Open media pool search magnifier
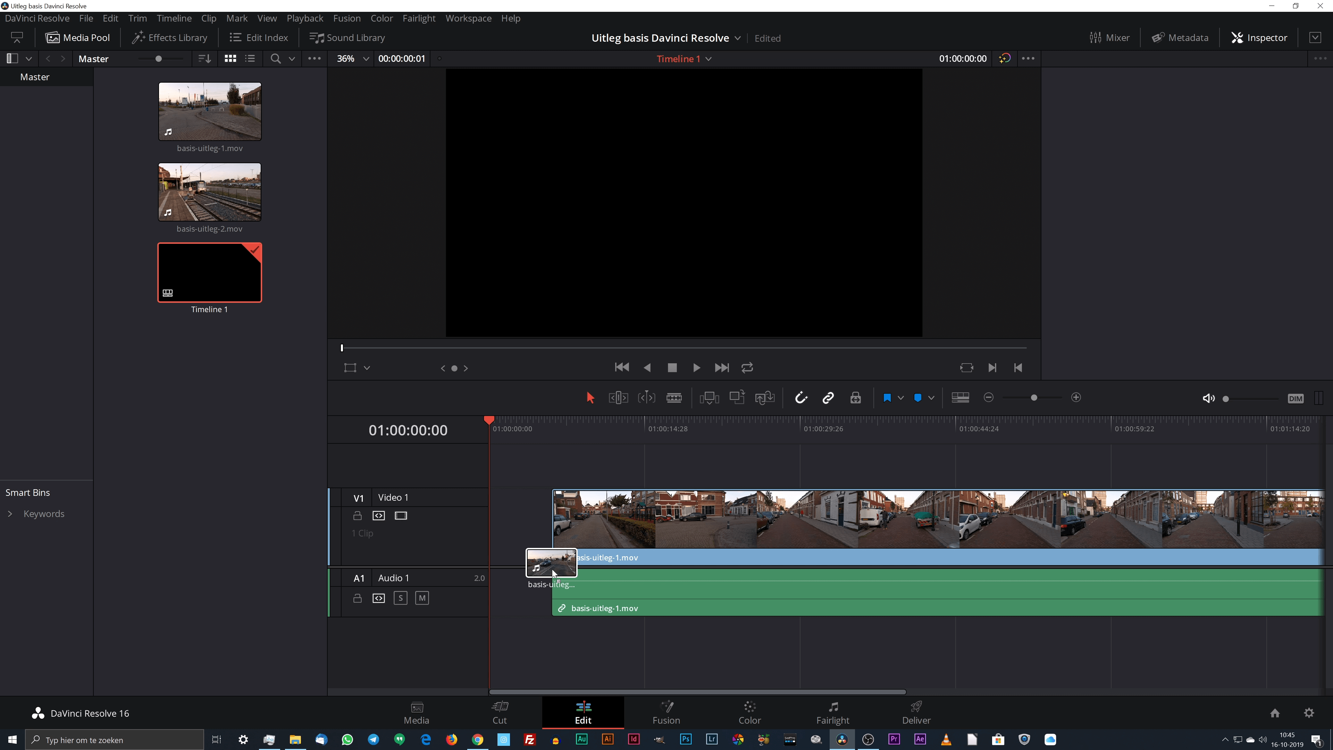 [275, 58]
